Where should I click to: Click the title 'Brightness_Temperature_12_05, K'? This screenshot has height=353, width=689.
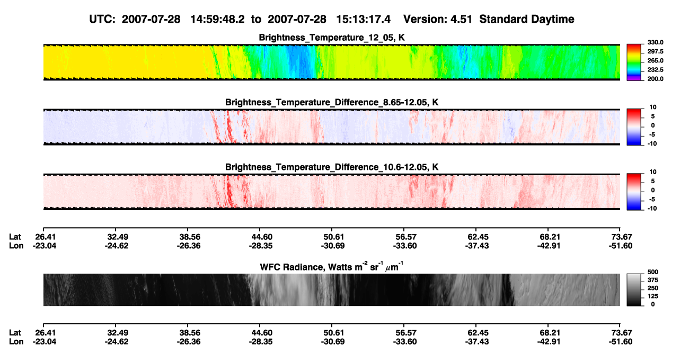click(332, 38)
